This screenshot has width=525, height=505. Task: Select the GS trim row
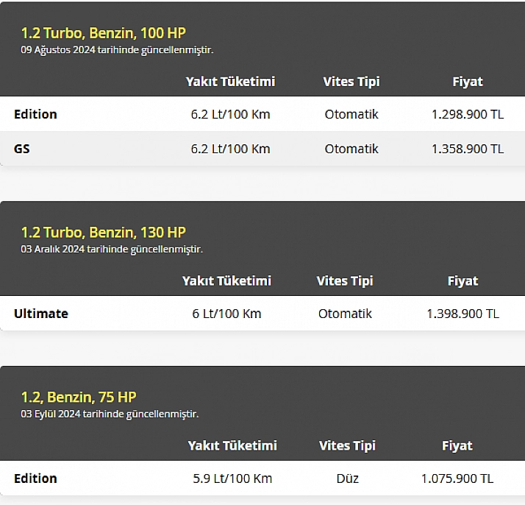click(262, 149)
